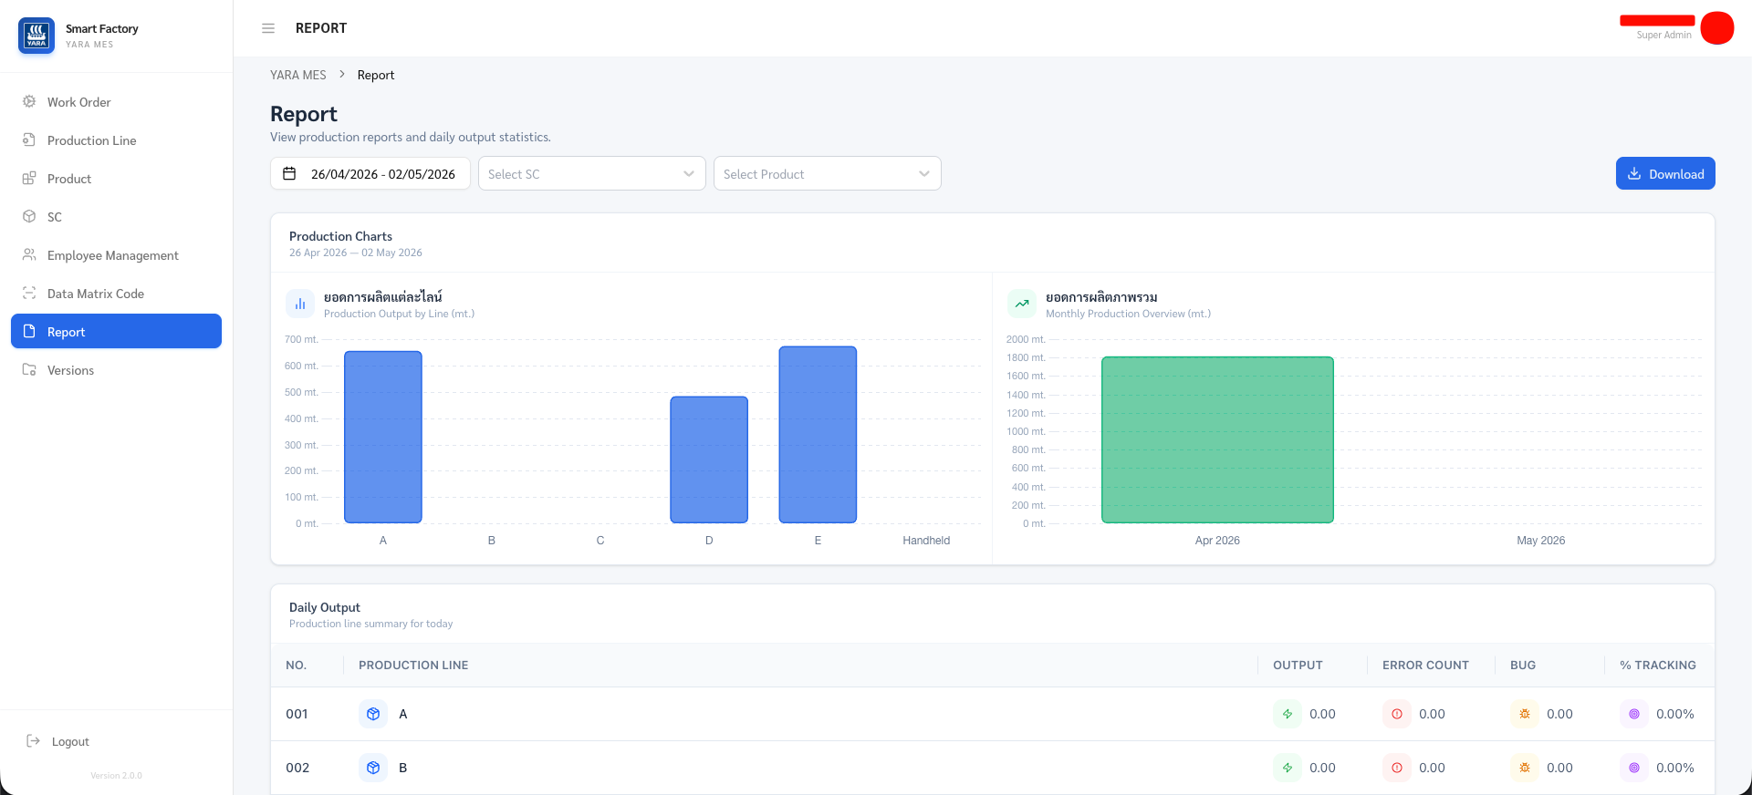Click the orange bug icon in row 001
1752x795 pixels.
[1525, 714]
